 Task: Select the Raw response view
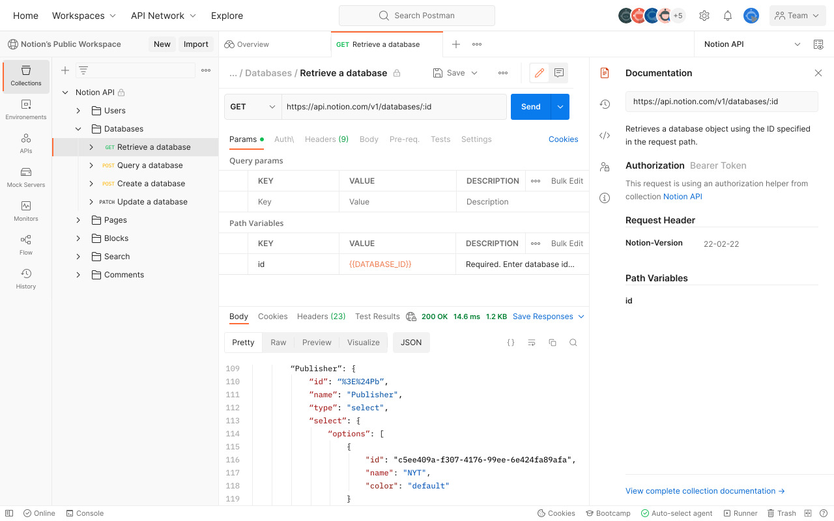click(x=278, y=343)
